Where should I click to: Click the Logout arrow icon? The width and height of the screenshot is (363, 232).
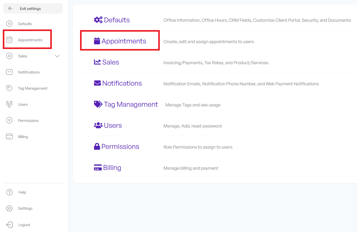point(10,225)
